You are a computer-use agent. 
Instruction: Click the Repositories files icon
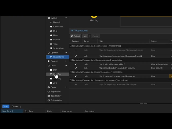tap(51, 57)
